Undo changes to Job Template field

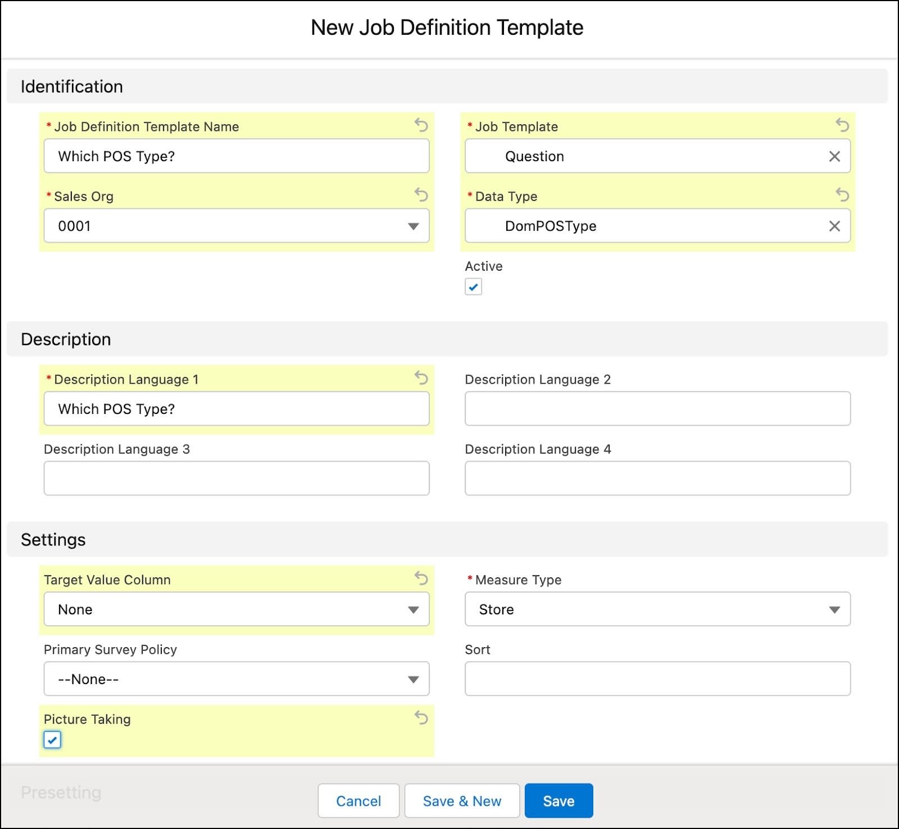[x=842, y=125]
